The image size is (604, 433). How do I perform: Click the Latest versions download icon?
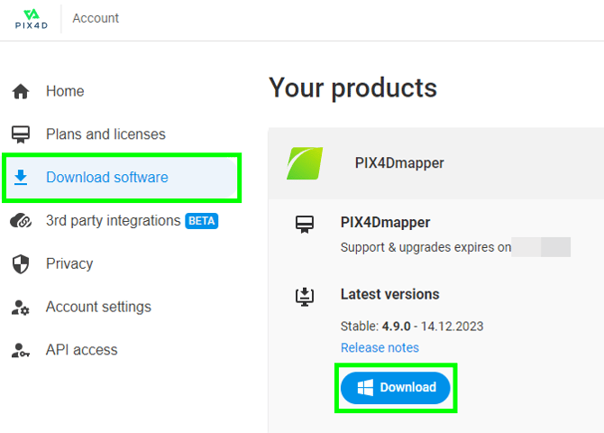[304, 295]
